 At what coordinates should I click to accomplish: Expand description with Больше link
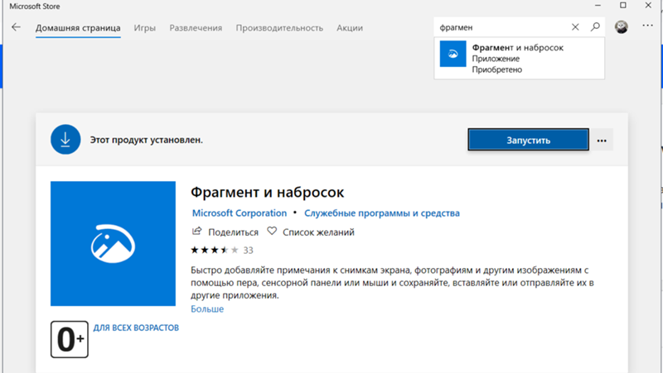click(x=207, y=308)
